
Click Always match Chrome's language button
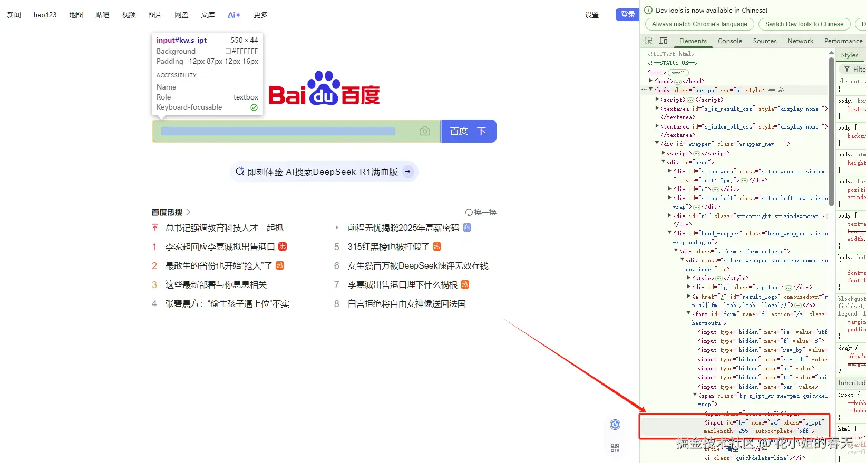click(699, 24)
